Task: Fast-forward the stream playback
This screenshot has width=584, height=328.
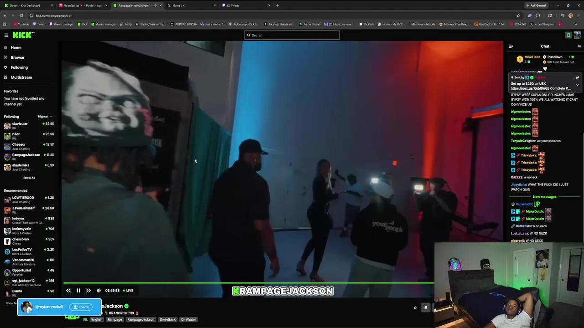Action: point(89,291)
